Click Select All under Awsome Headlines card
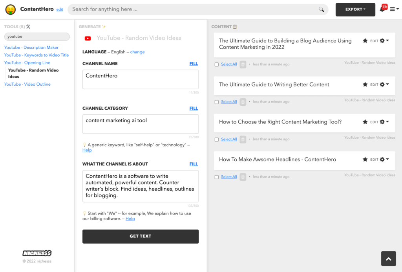The height and width of the screenshot is (272, 402). (x=229, y=177)
